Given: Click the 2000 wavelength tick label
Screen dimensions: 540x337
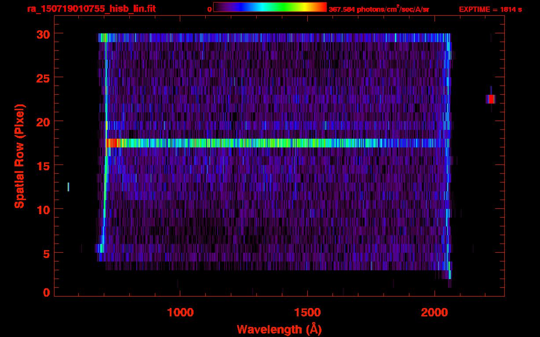Looking at the screenshot, I should tap(434, 312).
